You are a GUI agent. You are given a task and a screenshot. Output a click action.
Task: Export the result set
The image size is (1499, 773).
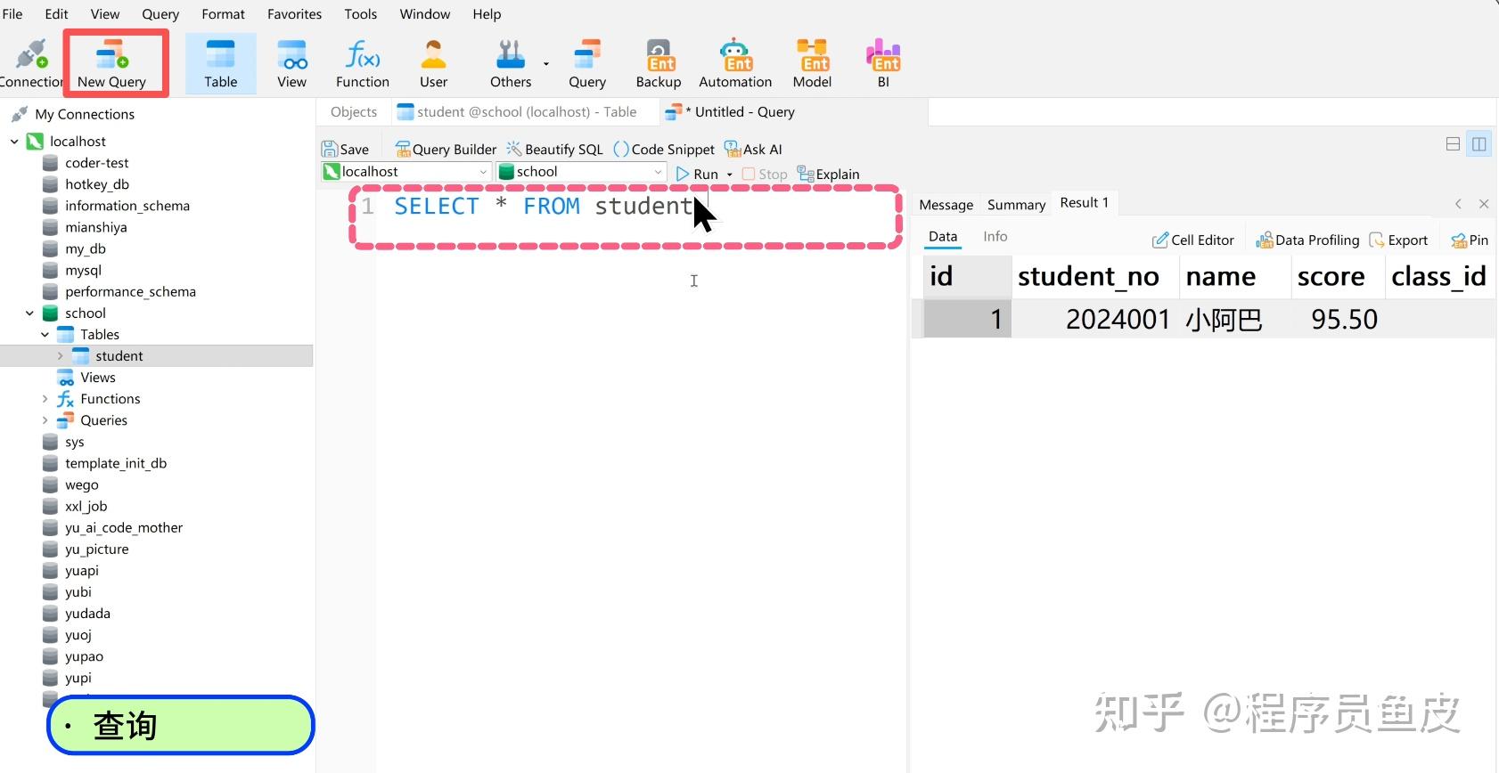tap(1398, 240)
